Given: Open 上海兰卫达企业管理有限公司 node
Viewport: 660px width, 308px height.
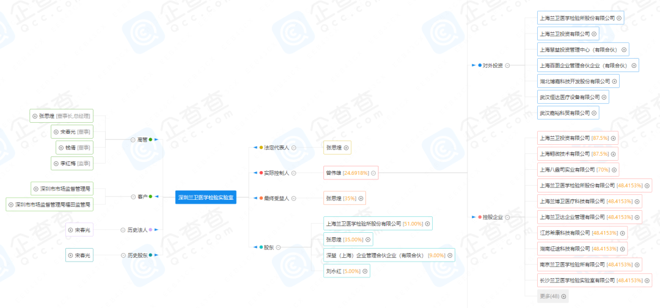Looking at the screenshot, I should tap(589, 217).
